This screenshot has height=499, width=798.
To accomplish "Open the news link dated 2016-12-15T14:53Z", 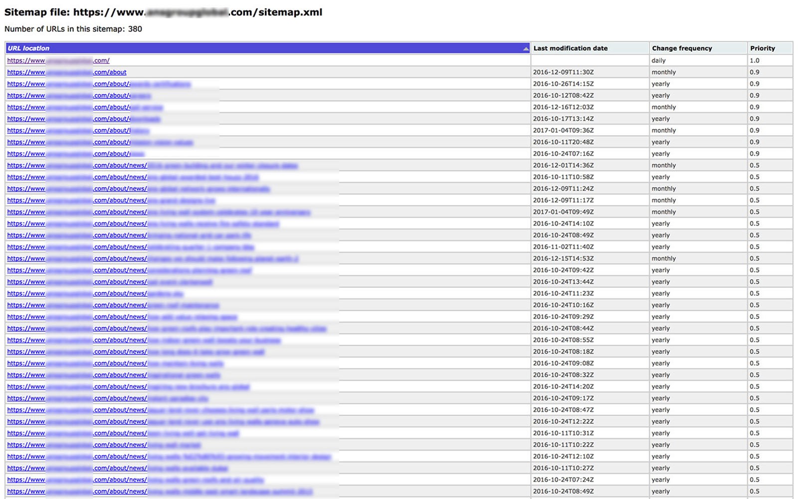I will 153,258.
